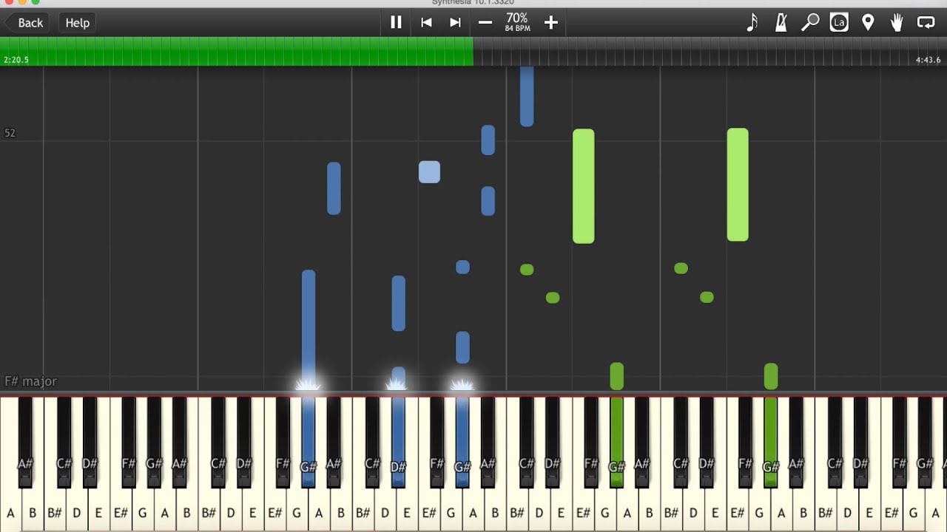
Task: Click the F# major key label
Action: point(30,381)
